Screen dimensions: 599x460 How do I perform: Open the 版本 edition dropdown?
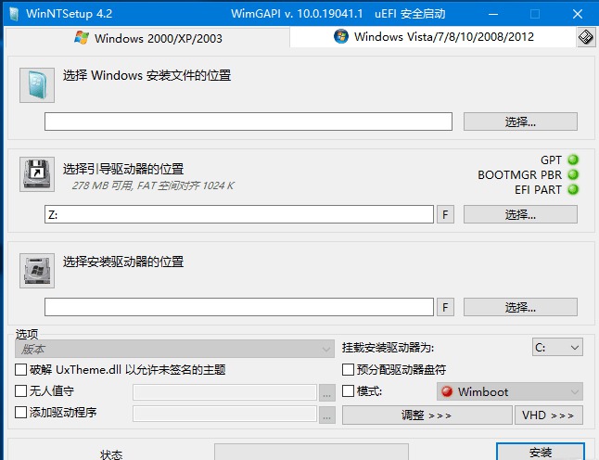click(174, 349)
